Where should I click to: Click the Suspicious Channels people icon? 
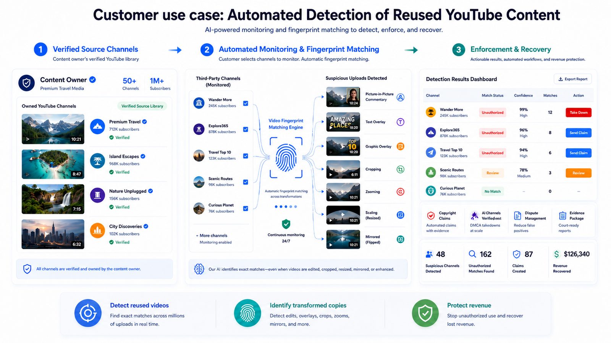pos(429,254)
